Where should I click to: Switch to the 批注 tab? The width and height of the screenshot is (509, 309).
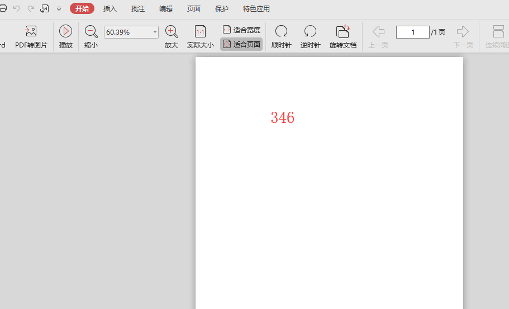tap(138, 9)
